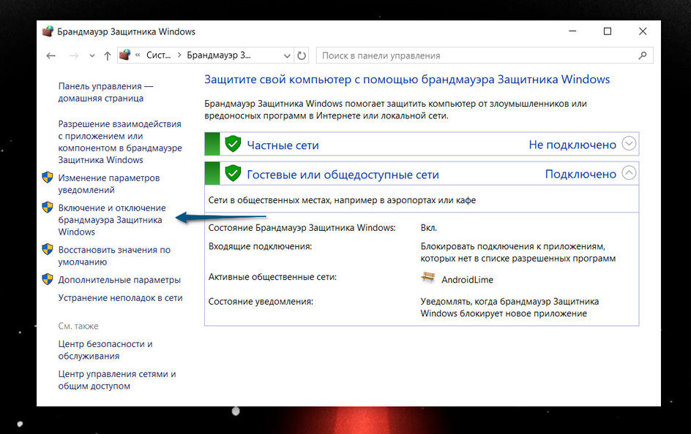Click the magnifier search icon
This screenshot has width=691, height=434.
(643, 56)
